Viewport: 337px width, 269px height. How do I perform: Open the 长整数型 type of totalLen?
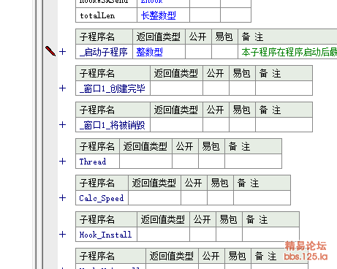(x=158, y=15)
